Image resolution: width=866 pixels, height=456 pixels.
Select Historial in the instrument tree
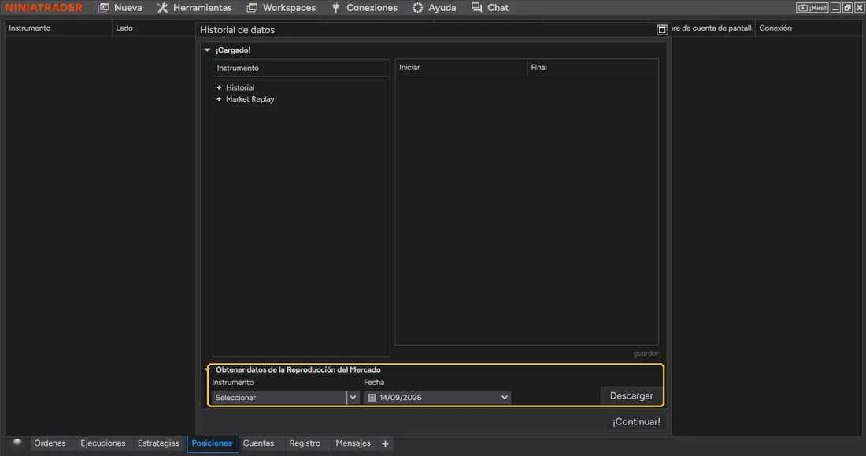click(240, 88)
